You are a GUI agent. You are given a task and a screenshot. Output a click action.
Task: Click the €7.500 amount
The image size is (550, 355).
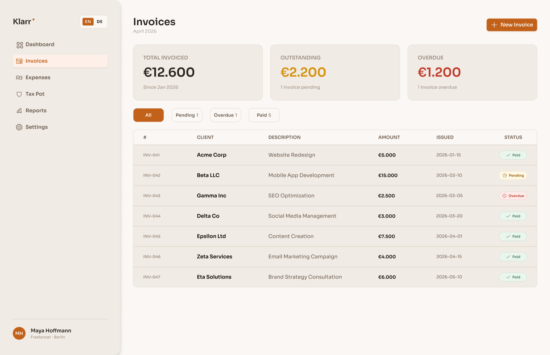[387, 236]
